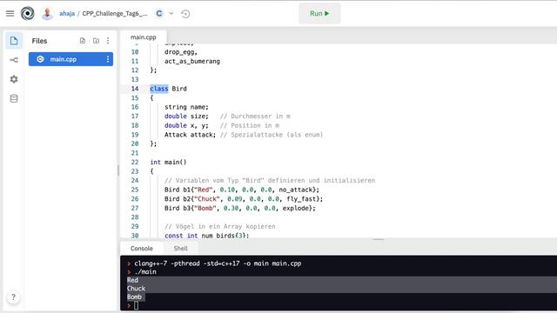Screen dimensions: 557x313
Task: Click the sidebar resize handle
Action: tap(118, 170)
